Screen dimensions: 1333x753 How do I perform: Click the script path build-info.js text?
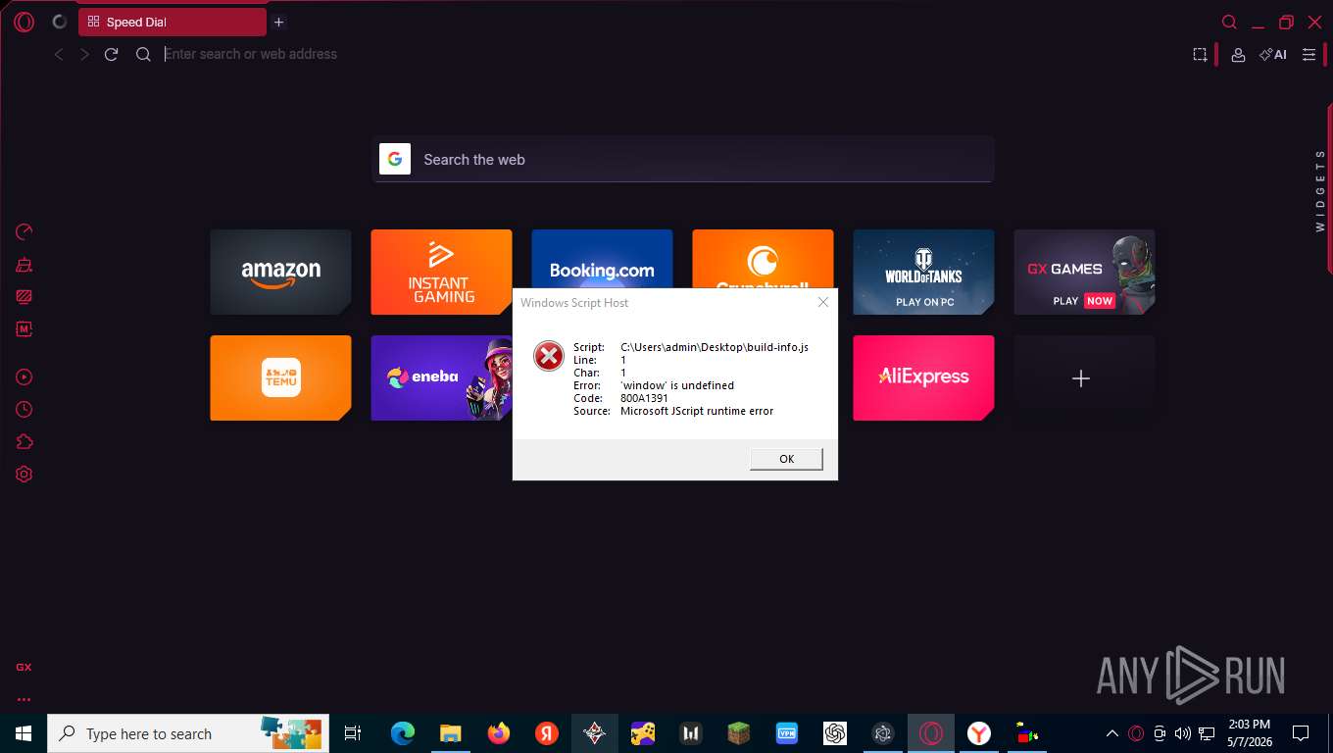tap(715, 347)
